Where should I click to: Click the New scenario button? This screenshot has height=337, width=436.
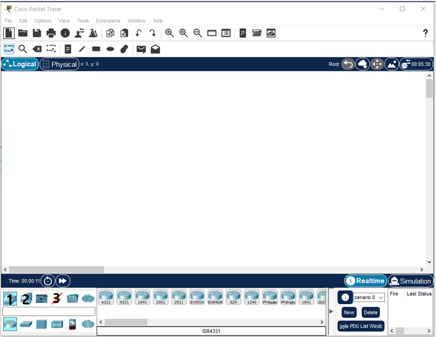click(x=349, y=313)
